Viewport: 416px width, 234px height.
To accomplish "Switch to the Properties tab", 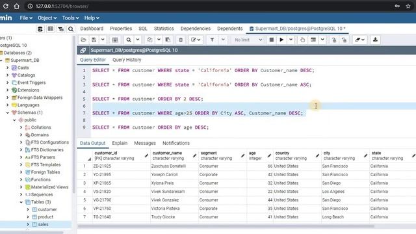I will 121,29.
